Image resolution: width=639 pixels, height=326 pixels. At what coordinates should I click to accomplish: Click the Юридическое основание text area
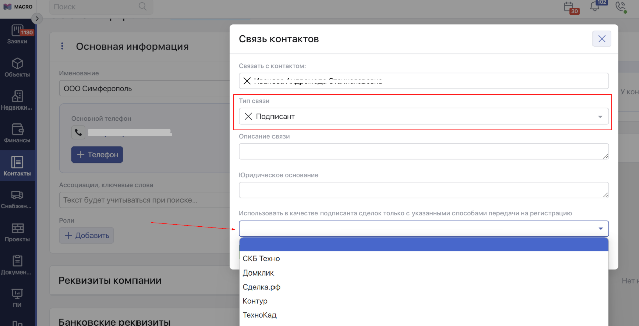[x=423, y=190]
